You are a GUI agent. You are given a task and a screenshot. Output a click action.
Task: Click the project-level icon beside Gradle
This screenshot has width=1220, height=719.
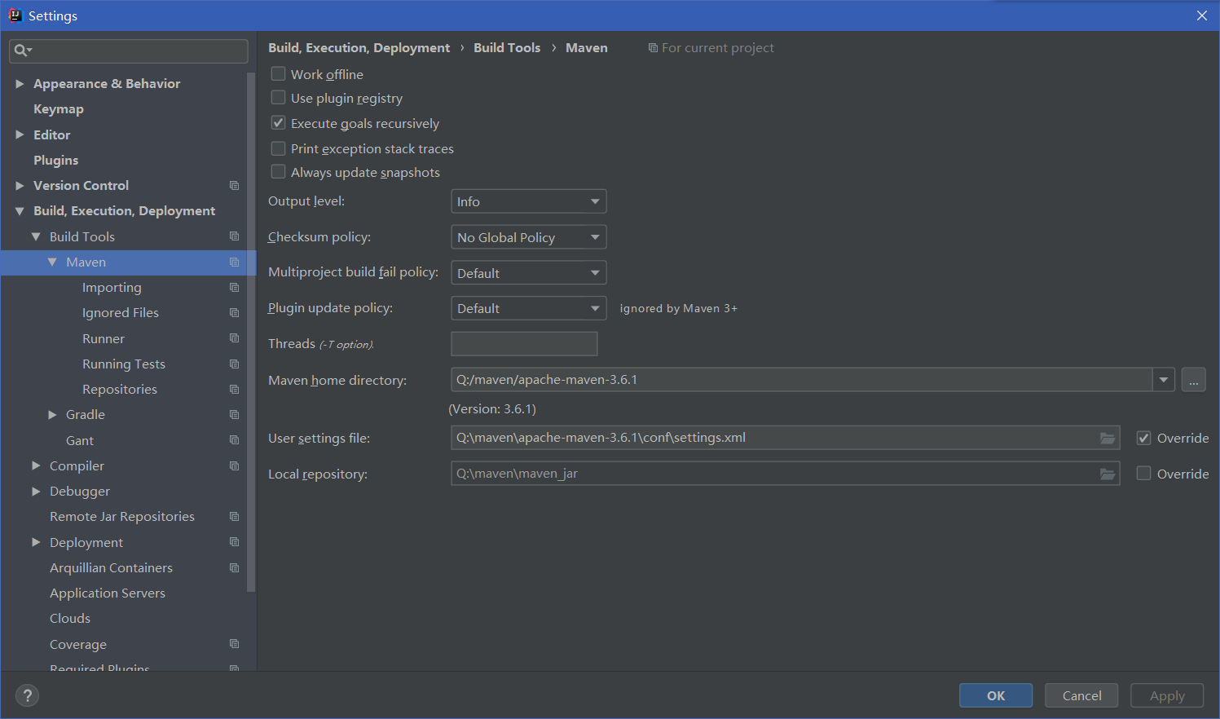point(234,415)
